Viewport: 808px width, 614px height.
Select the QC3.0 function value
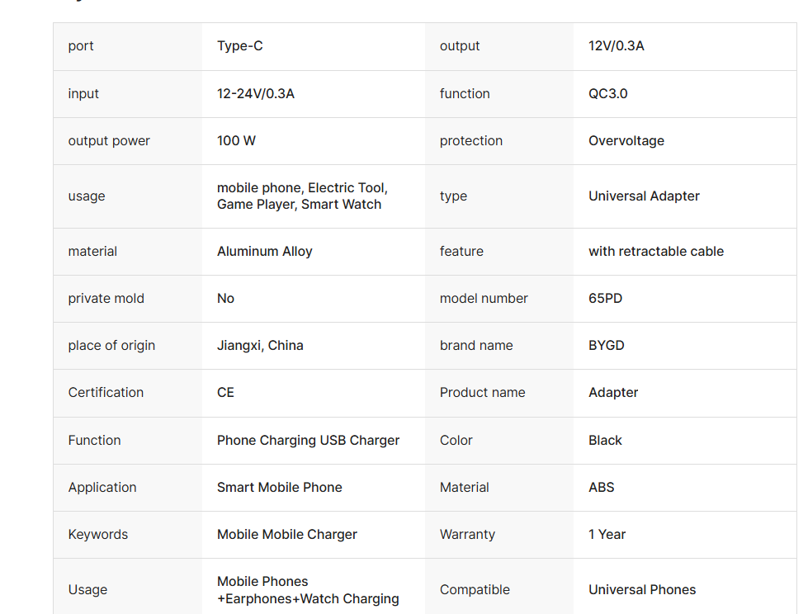608,94
